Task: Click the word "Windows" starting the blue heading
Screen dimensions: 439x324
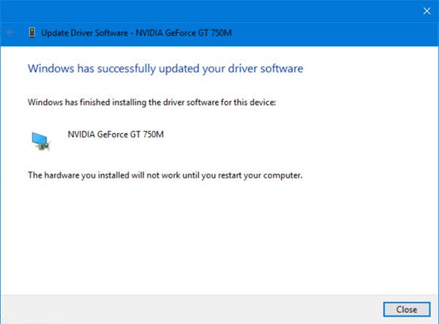Action: coord(48,69)
